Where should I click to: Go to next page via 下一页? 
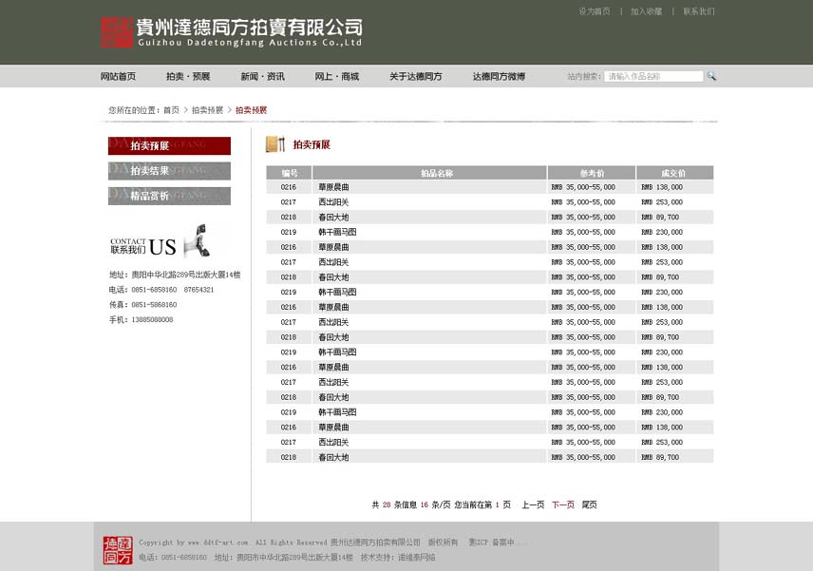point(563,504)
